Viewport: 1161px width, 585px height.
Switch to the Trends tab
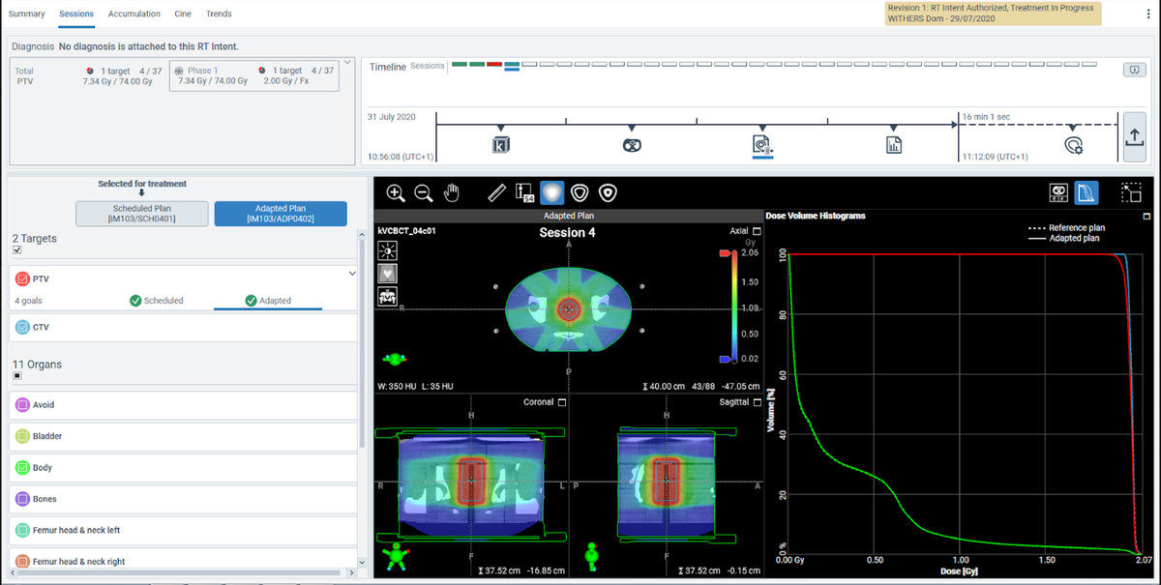click(x=218, y=14)
